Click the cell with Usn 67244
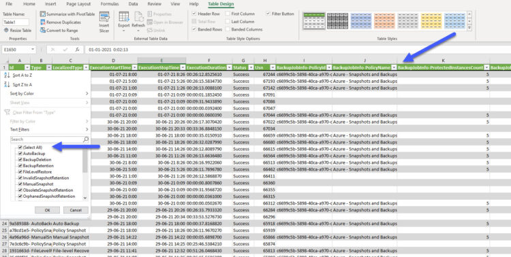This screenshot has height=257, width=511. [265, 75]
